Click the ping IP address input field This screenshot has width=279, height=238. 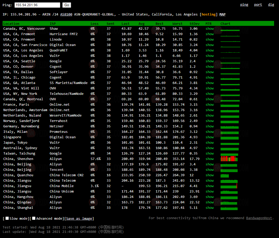click(x=37, y=5)
